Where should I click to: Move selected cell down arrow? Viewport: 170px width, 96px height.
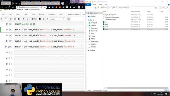click(x=28, y=19)
